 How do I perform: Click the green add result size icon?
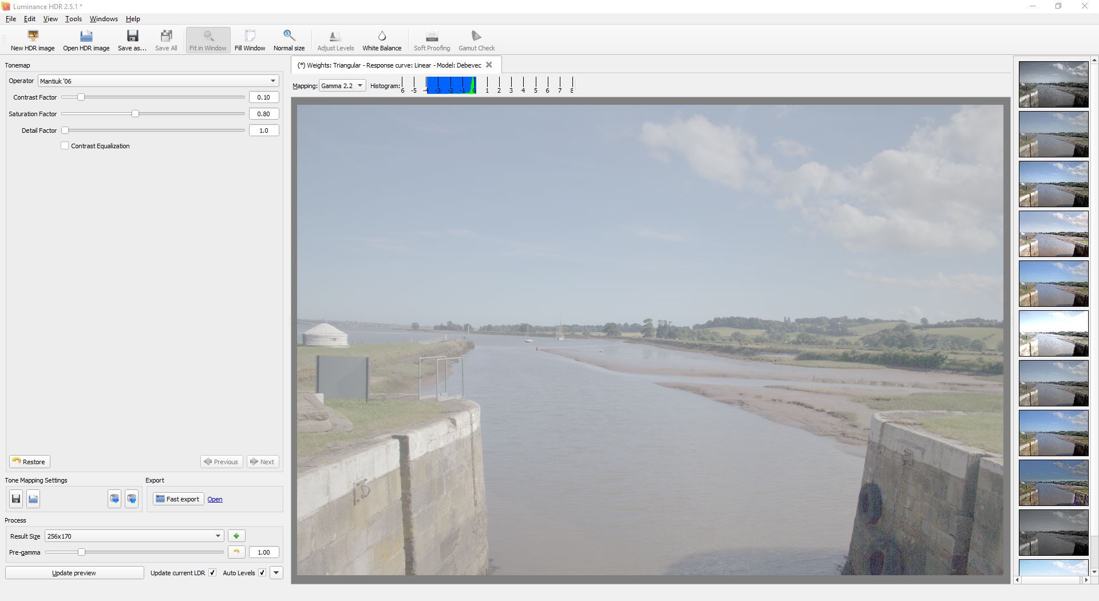[x=236, y=536]
